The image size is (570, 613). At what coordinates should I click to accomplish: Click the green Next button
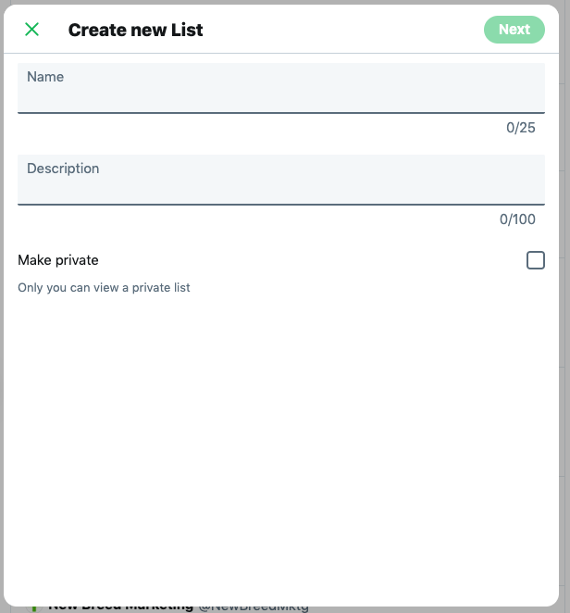(x=514, y=30)
